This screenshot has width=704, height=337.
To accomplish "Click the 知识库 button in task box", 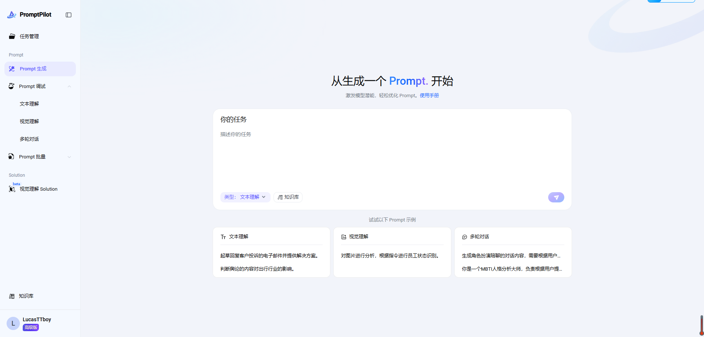I will 288,197.
